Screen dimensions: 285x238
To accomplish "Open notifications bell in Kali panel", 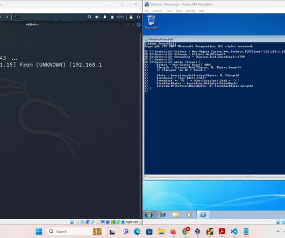I will tap(105, 17).
